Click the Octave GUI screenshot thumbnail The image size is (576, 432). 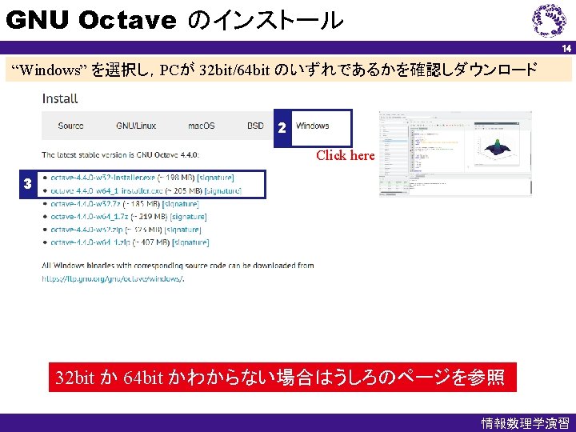click(455, 154)
